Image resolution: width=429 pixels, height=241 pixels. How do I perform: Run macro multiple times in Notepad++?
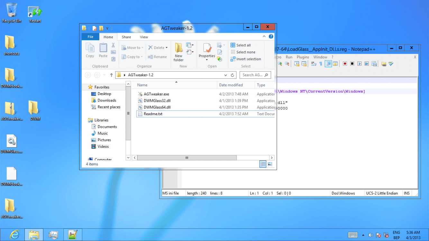point(367,64)
